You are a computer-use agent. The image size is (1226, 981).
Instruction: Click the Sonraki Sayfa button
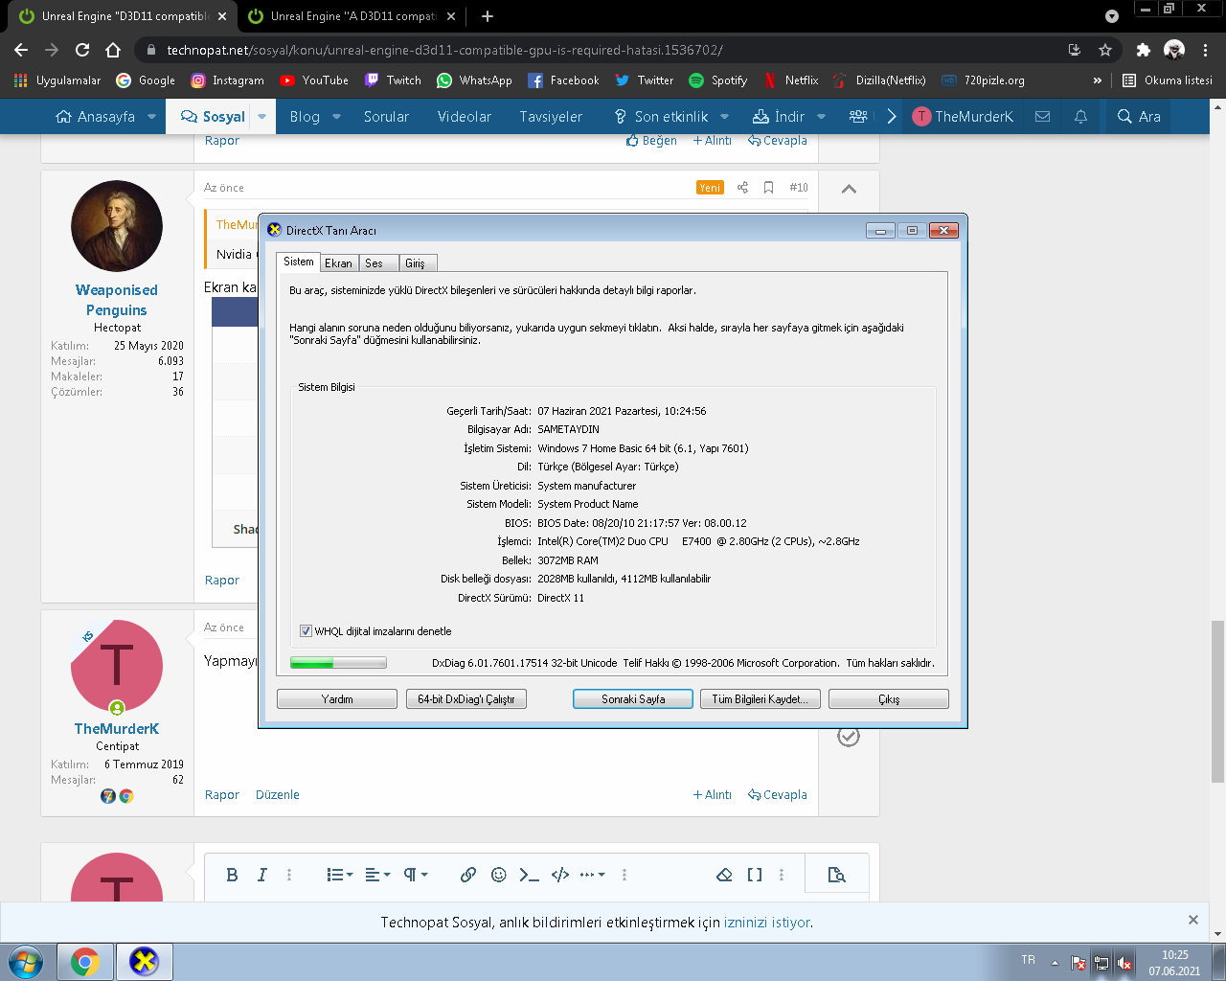(633, 699)
